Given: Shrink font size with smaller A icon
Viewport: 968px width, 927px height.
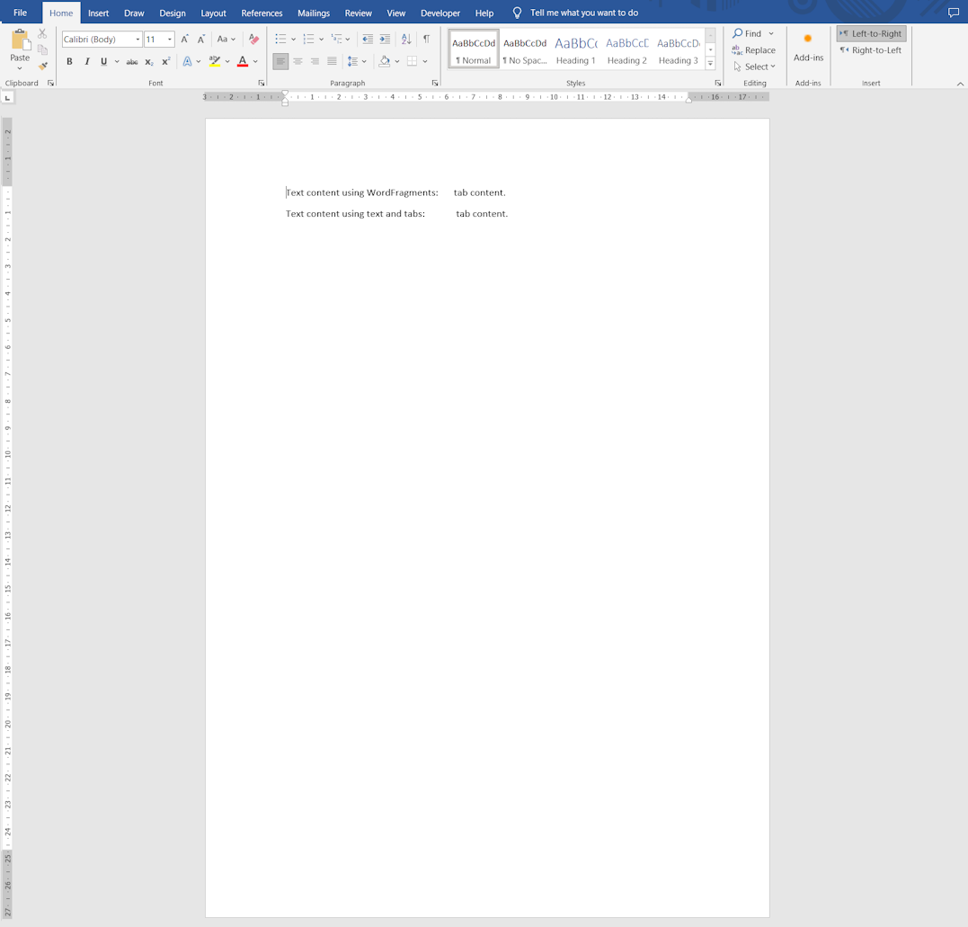Looking at the screenshot, I should pos(200,39).
